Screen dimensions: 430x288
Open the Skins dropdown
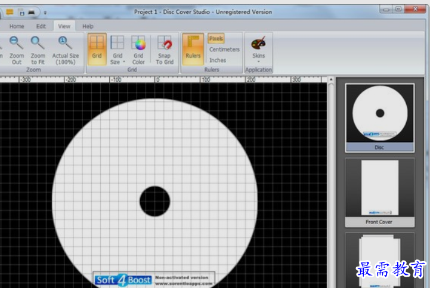pos(258,49)
